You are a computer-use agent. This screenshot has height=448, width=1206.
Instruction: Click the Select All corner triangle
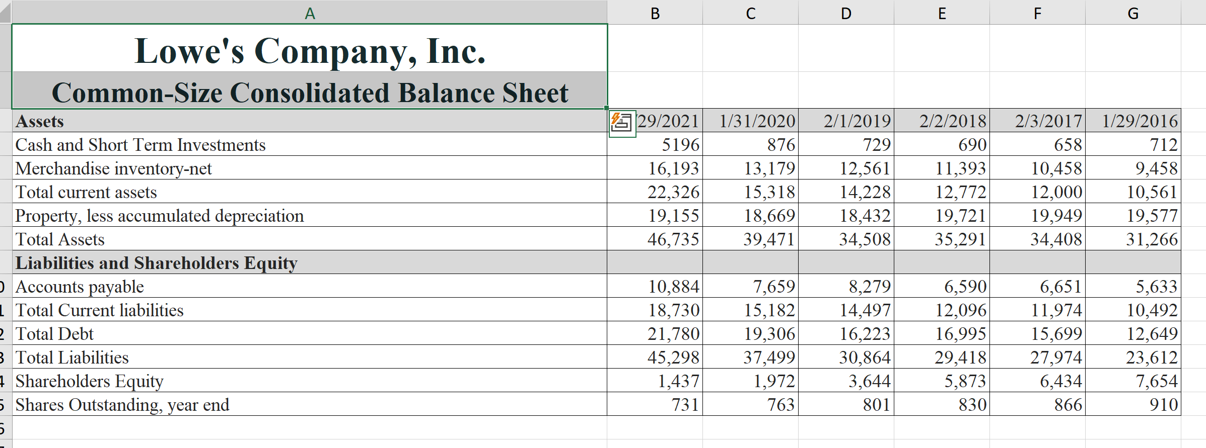5,13
